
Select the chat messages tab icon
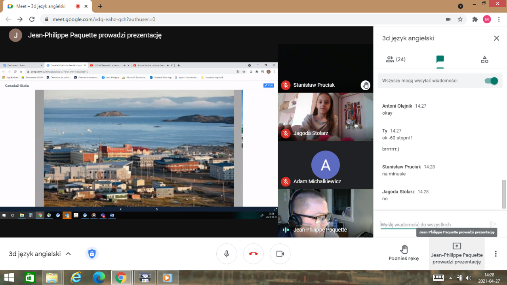click(440, 59)
